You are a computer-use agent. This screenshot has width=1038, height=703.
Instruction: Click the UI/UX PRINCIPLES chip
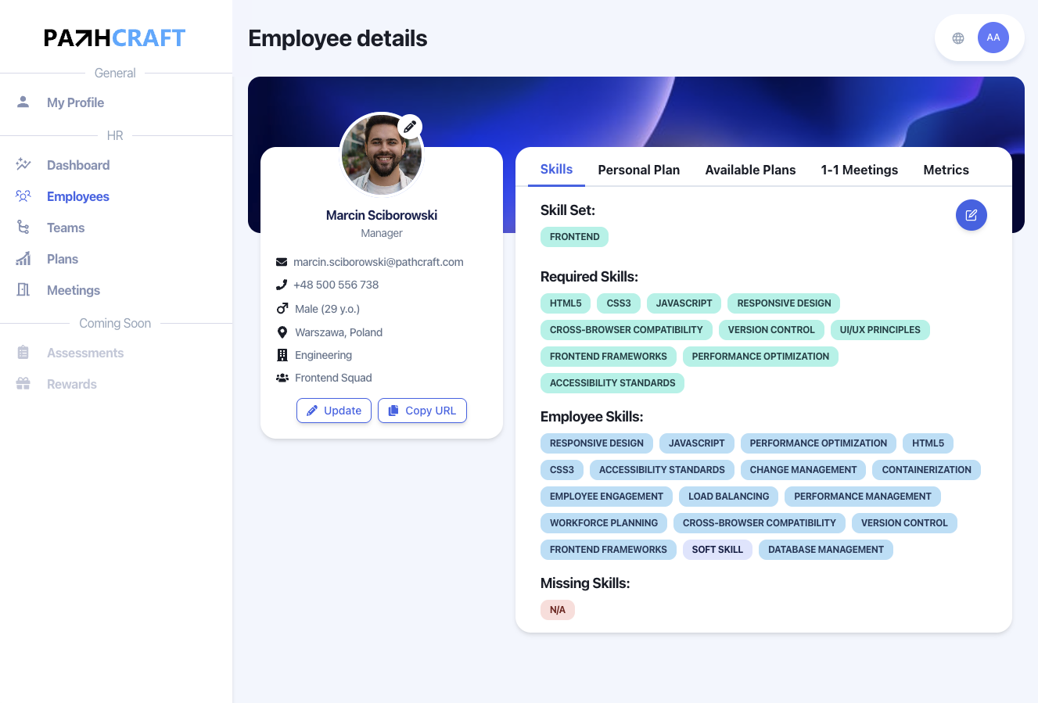[880, 330]
